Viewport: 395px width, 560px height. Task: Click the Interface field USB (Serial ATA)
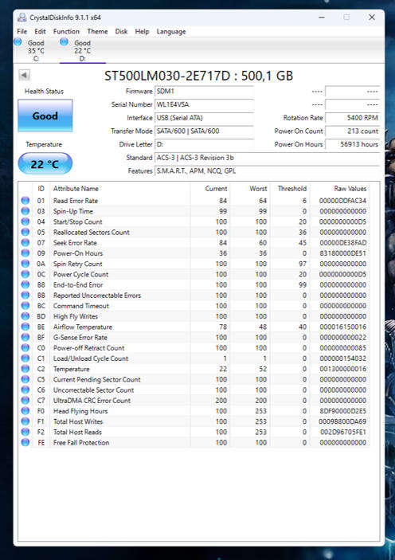pyautogui.click(x=205, y=118)
